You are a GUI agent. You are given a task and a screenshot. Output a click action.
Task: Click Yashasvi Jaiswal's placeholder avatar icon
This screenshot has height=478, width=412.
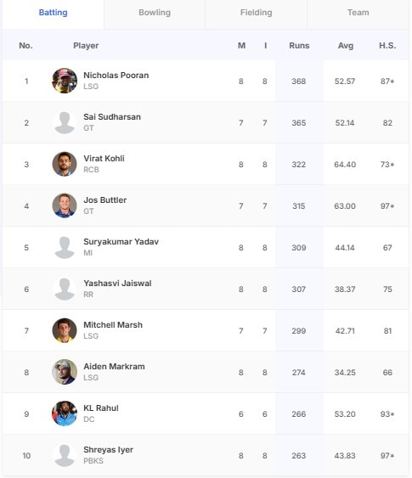(65, 289)
